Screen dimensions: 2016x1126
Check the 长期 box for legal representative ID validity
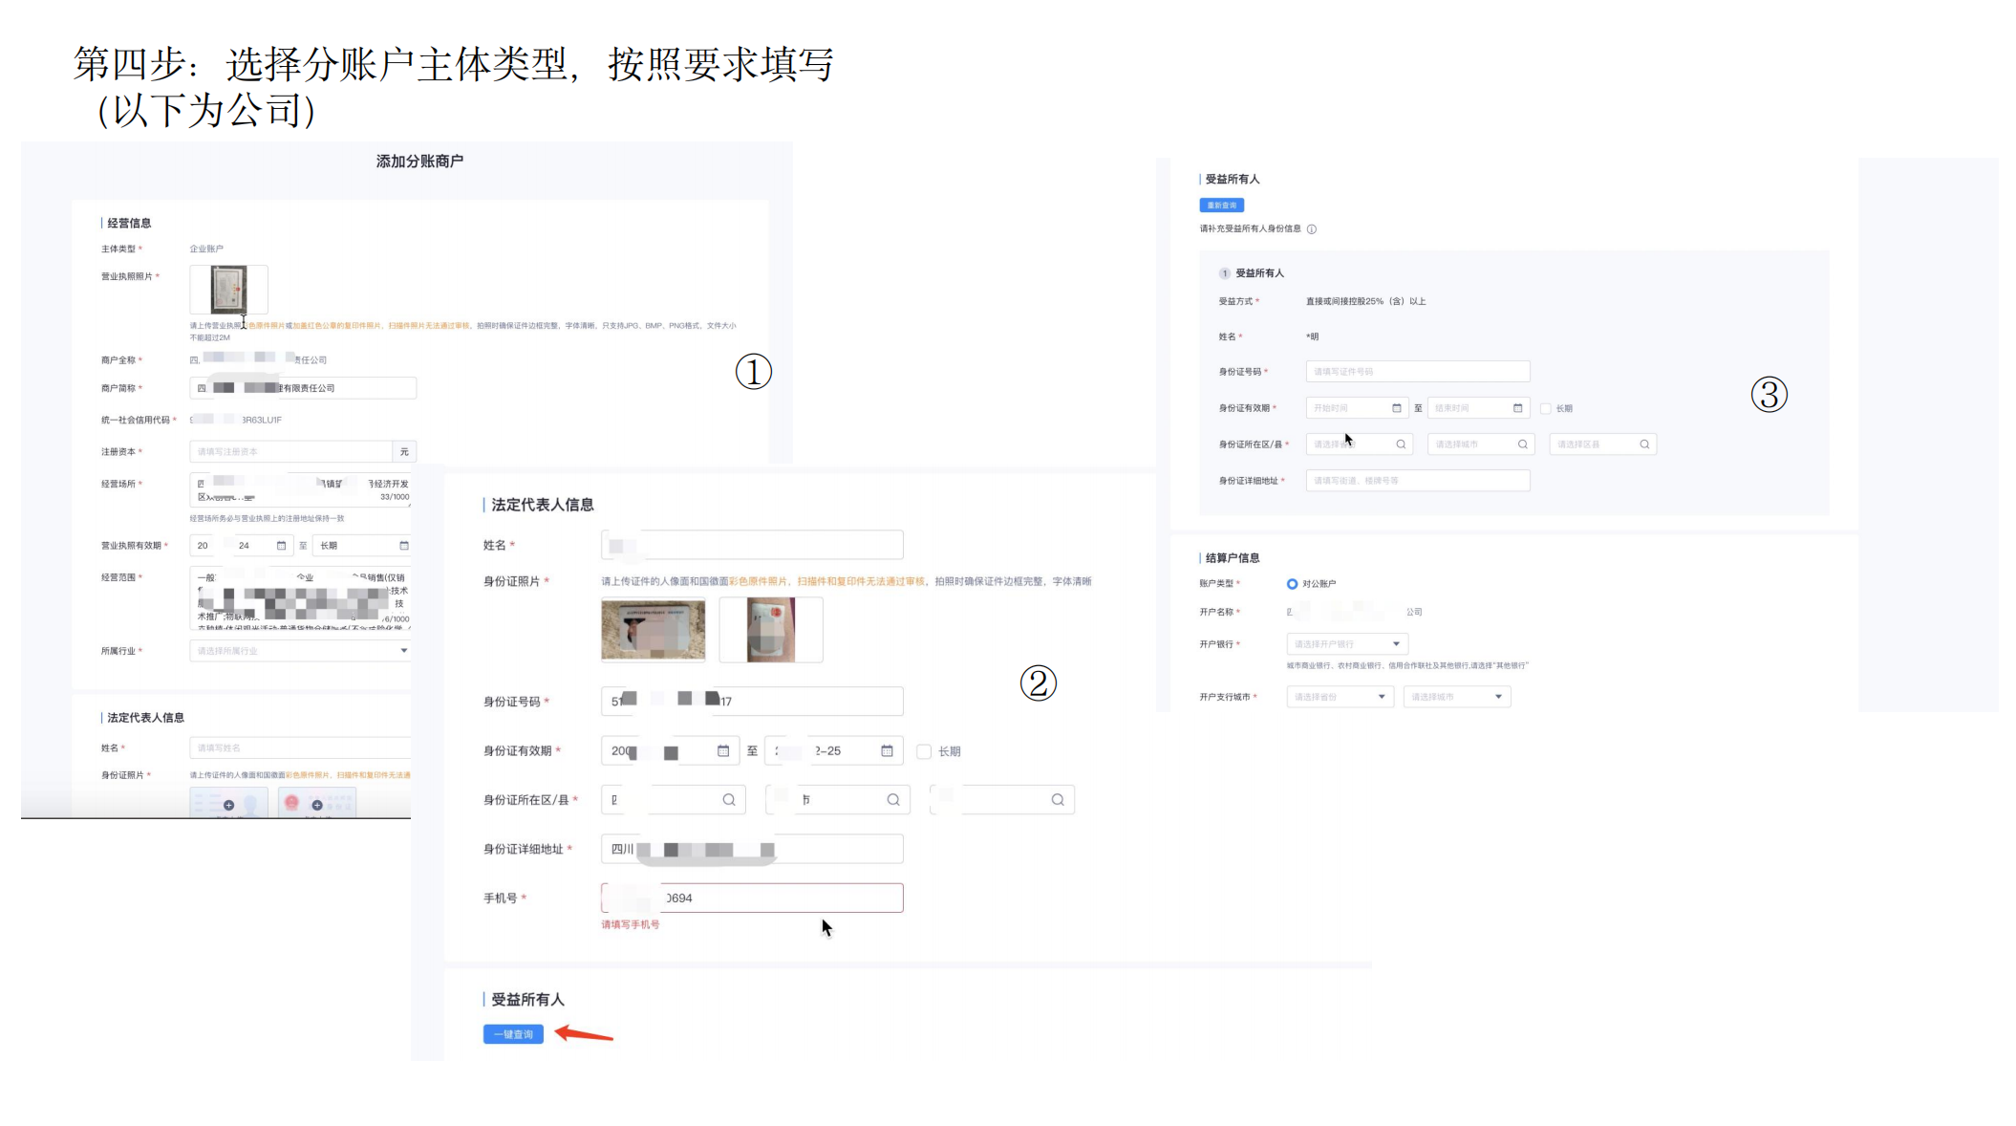coord(924,751)
